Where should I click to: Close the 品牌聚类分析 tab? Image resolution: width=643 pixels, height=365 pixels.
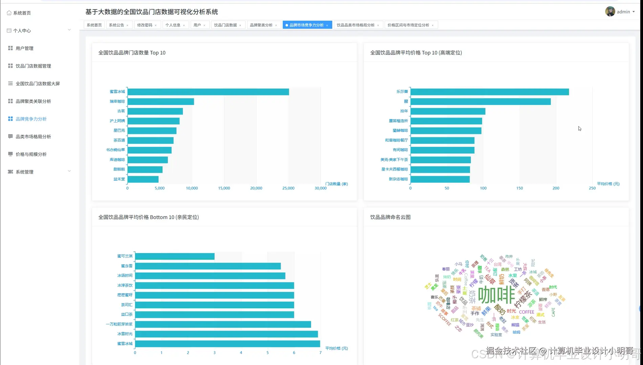(276, 25)
